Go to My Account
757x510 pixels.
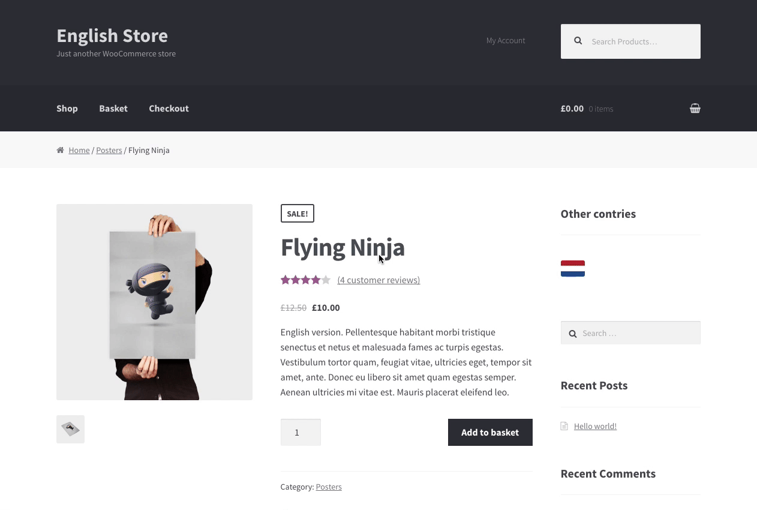tap(506, 40)
